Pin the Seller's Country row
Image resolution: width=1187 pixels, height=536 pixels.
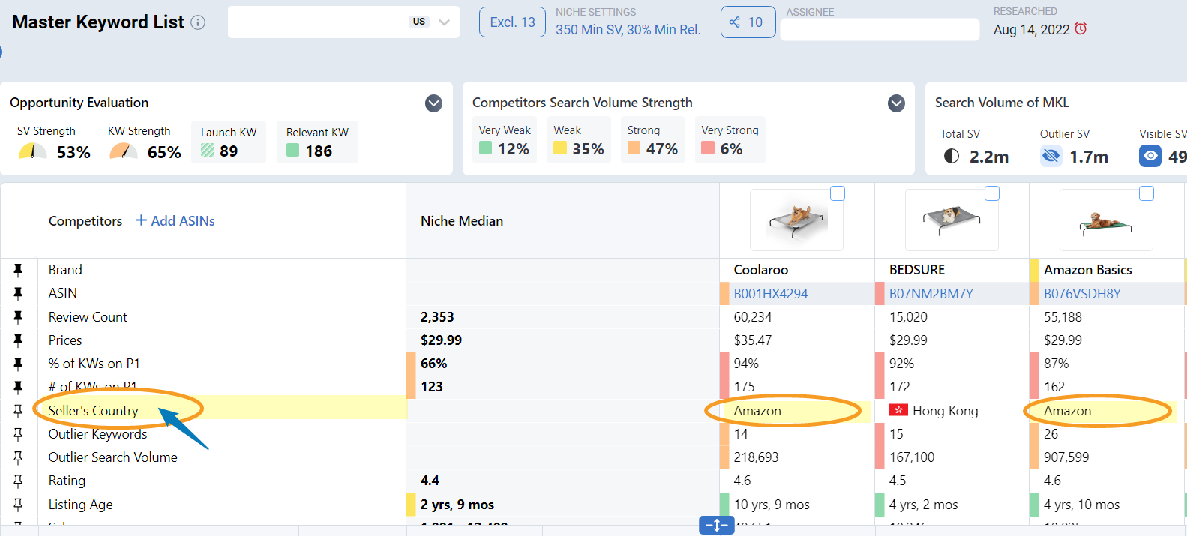coord(18,411)
